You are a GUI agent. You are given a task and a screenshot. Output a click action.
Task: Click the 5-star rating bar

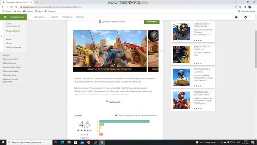(124, 121)
